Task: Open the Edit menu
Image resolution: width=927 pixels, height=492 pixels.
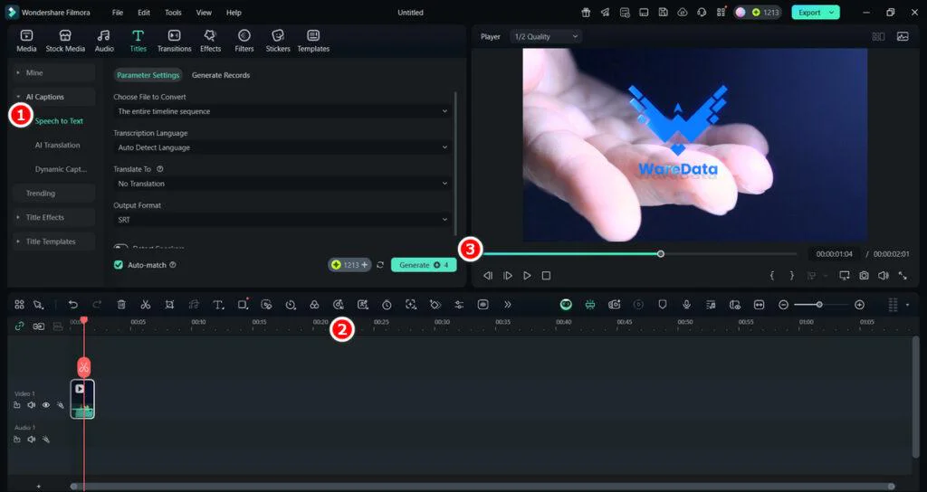Action: [x=144, y=13]
